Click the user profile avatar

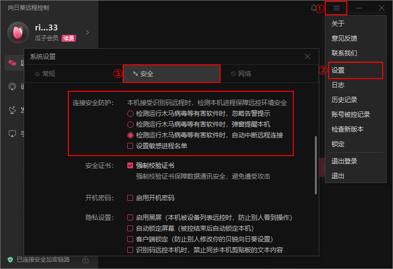pyautogui.click(x=18, y=32)
